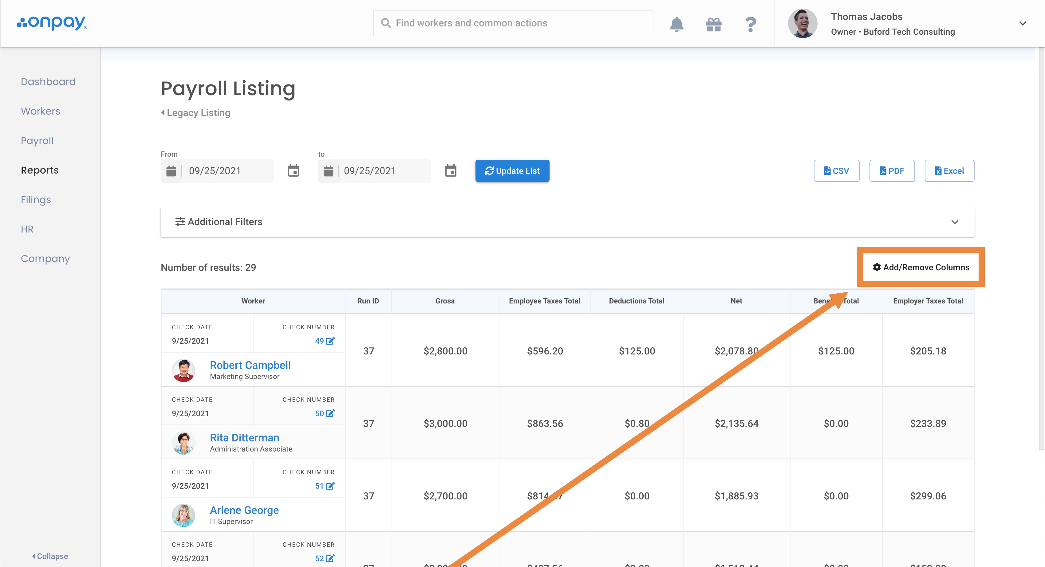Screen dimensions: 1045x567
Task: Click Robert Campbell avatar
Action: coord(183,370)
